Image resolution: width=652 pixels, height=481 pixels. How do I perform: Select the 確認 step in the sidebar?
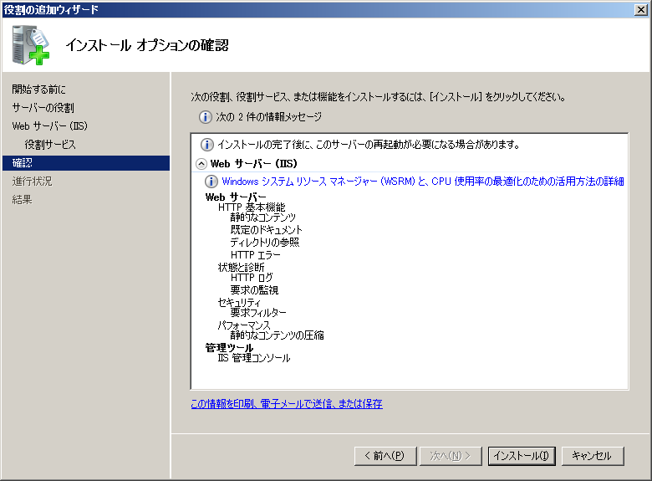pyautogui.click(x=23, y=163)
